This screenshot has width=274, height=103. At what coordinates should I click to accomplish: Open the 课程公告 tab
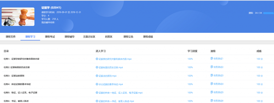point(128,37)
